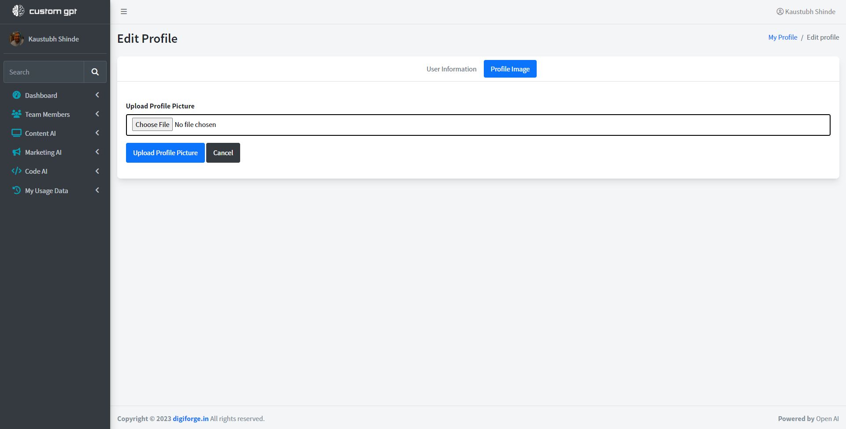846x429 pixels.
Task: Click the Upload Profile Picture label
Action: click(160, 106)
